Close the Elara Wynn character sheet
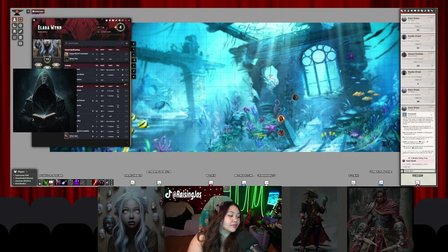 129,20
